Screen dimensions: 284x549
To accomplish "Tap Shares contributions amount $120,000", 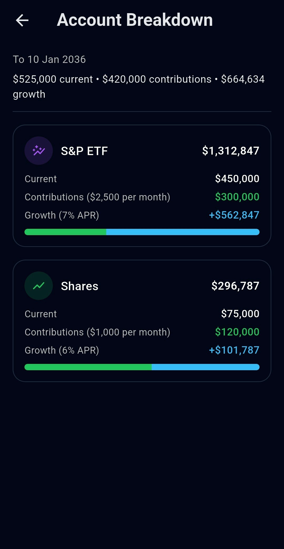I will point(237,332).
